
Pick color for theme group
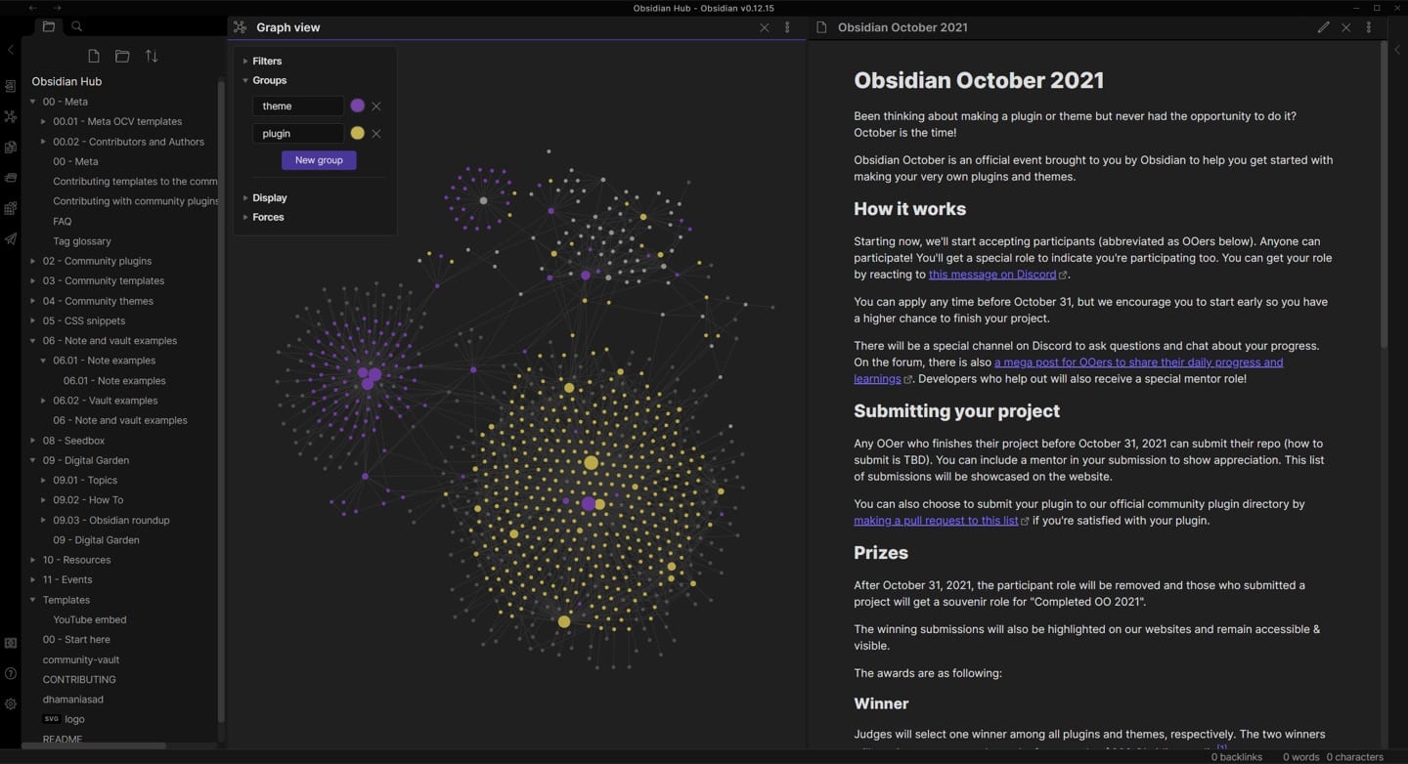358,106
